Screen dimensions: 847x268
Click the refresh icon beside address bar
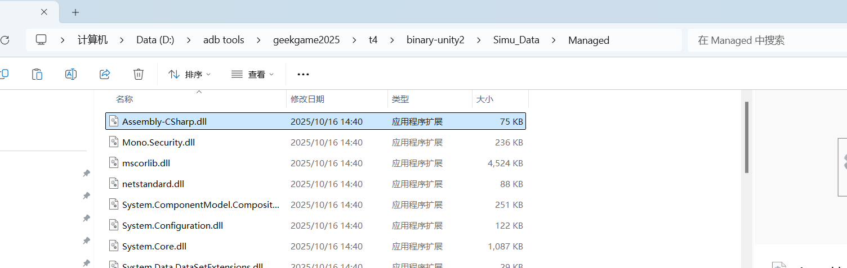(x=5, y=40)
